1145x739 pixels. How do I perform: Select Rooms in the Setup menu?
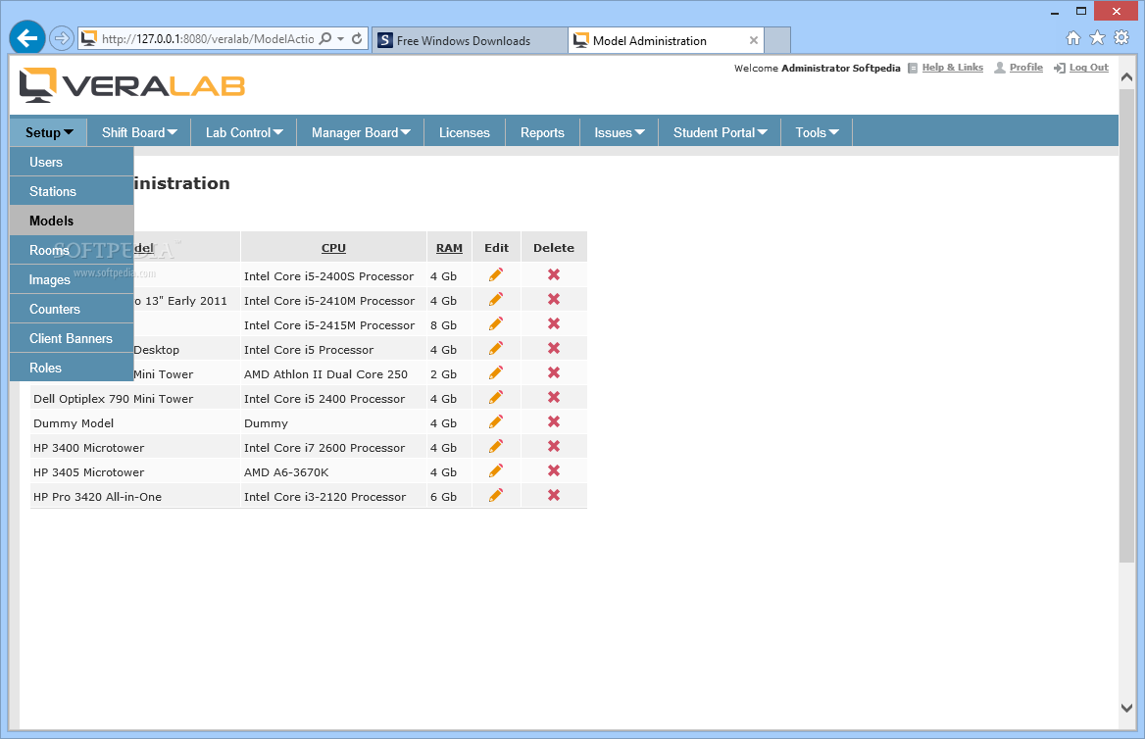click(72, 251)
